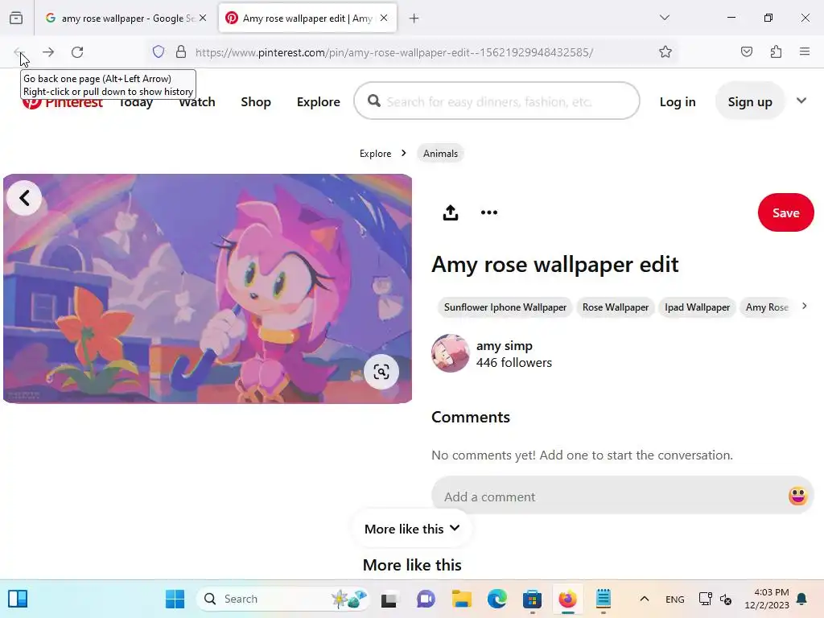Screen dimensions: 824x618
Task: Open the list all tabs dropdown
Action: (664, 18)
